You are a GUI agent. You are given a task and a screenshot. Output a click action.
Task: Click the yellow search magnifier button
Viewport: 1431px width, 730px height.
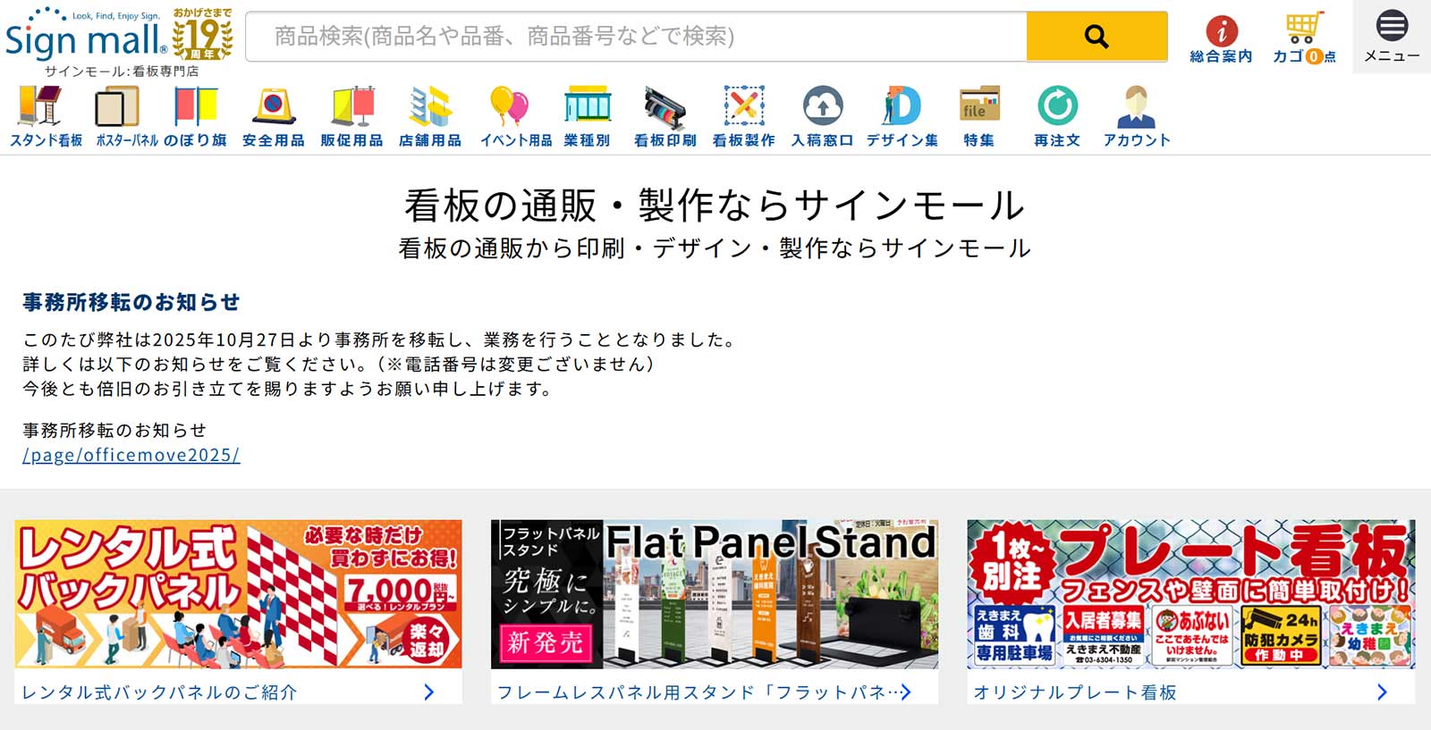(1097, 37)
